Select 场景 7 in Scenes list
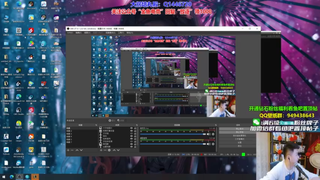This screenshot has width=320, height=180. (x=82, y=142)
